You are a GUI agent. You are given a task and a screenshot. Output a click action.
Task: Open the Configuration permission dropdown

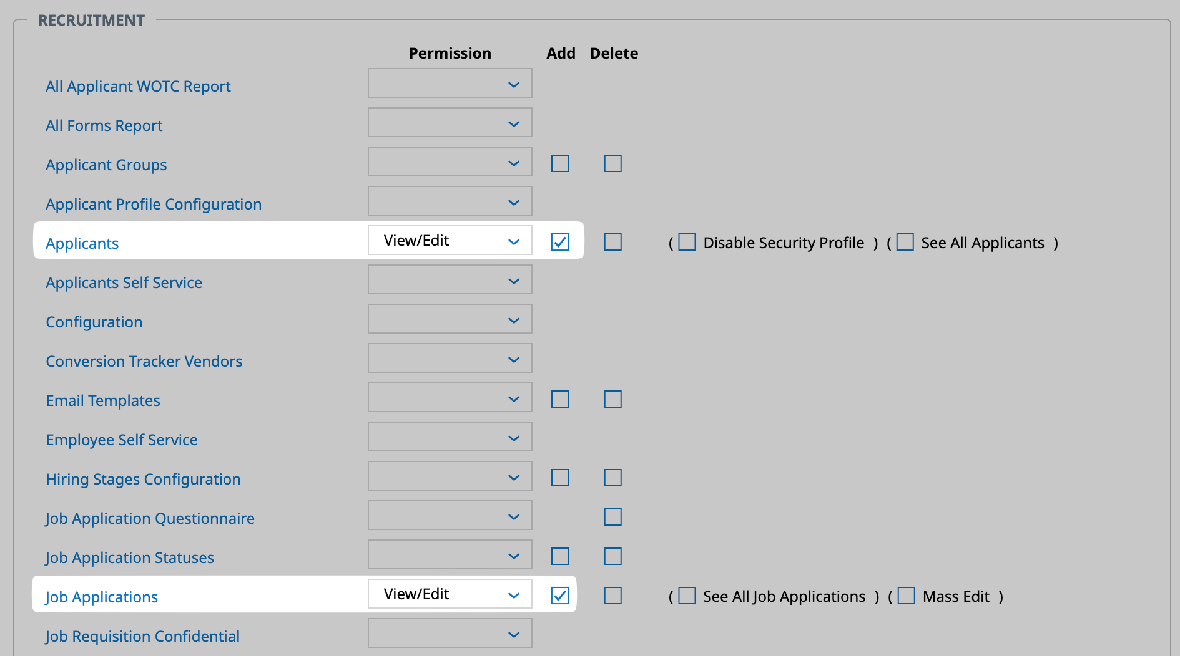pos(450,319)
